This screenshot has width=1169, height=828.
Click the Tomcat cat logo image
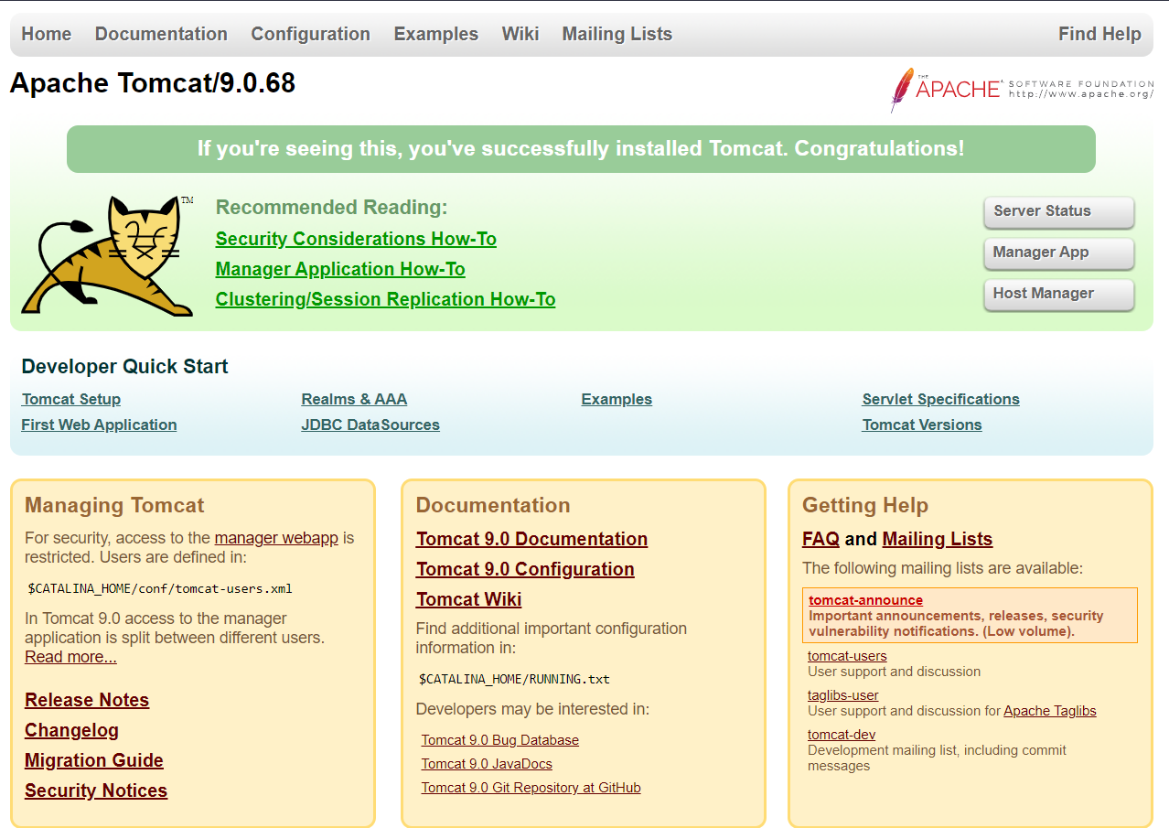108,256
